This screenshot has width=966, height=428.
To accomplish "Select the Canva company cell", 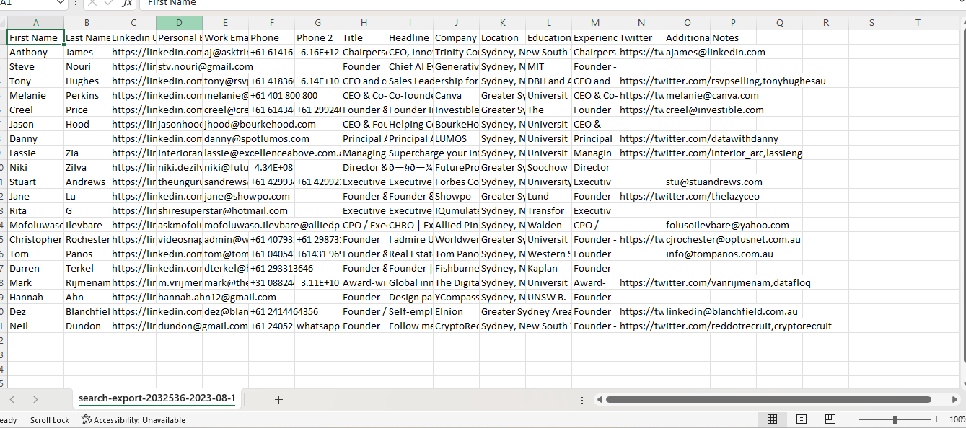I will pos(456,95).
